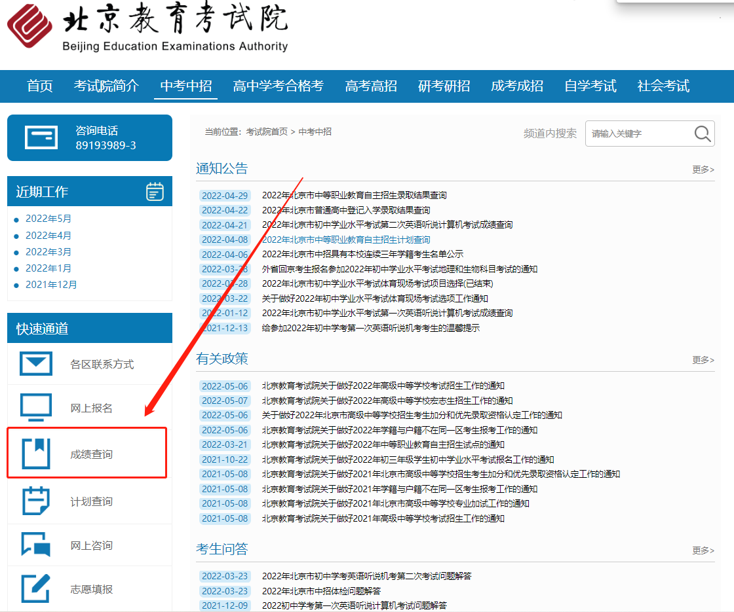Click 考试院首页 in the breadcrumb
The width and height of the screenshot is (734, 612).
pyautogui.click(x=267, y=132)
